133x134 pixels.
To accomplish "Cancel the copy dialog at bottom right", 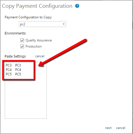I will (x=121, y=128).
